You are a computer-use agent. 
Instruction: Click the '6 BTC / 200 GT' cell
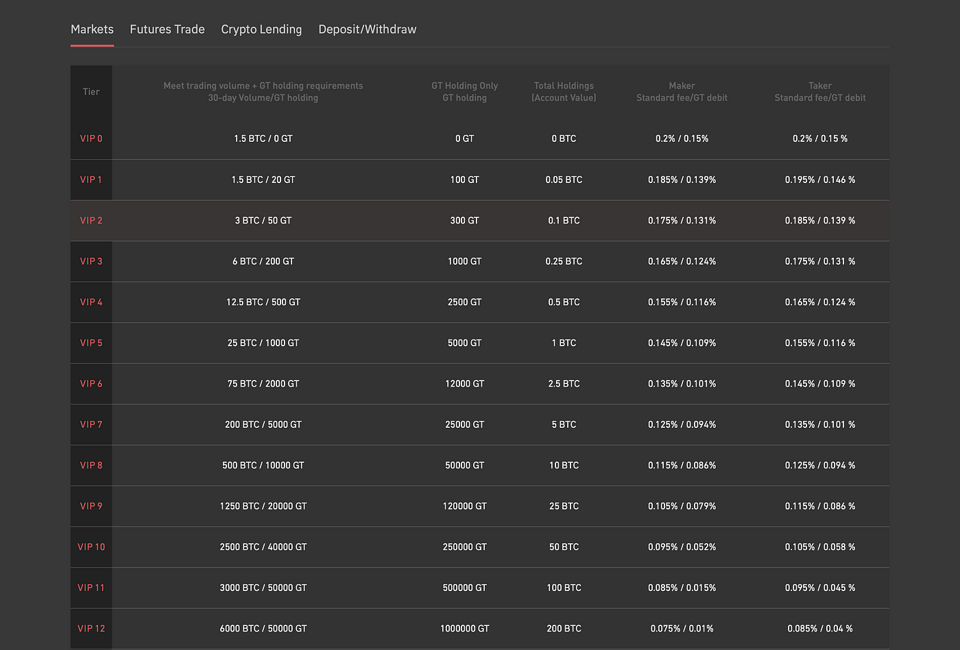(263, 261)
